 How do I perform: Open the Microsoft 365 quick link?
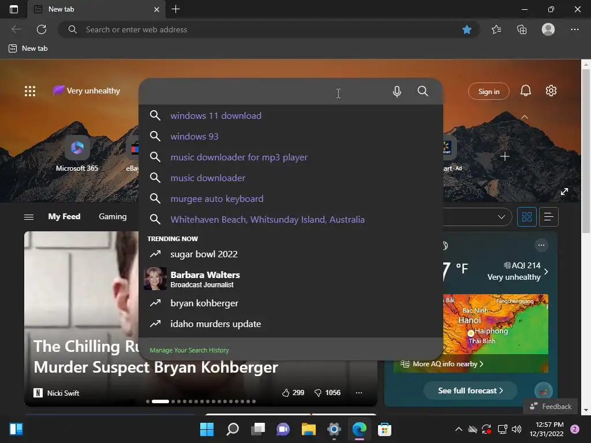click(x=77, y=153)
